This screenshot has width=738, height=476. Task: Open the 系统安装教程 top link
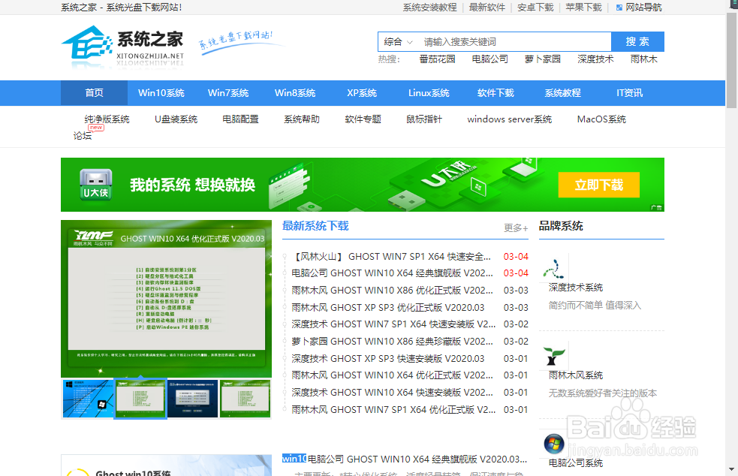429,8
